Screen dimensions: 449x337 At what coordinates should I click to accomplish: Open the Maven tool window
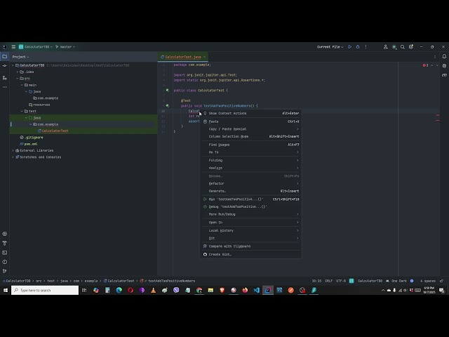[x=444, y=75]
